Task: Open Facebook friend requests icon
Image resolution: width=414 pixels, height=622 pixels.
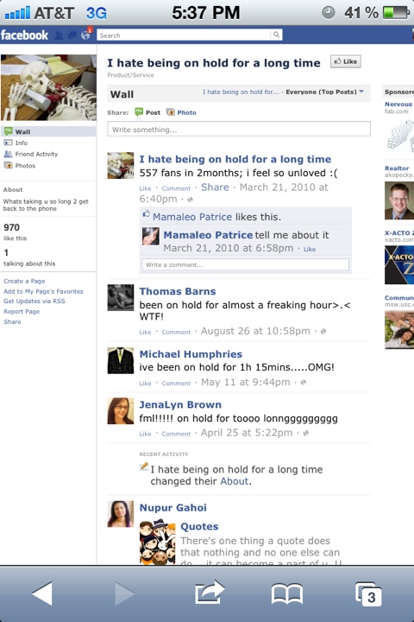Action: (x=59, y=35)
